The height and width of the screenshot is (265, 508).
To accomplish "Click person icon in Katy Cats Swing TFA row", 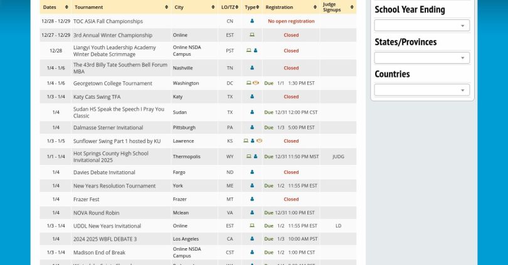I will tap(252, 97).
